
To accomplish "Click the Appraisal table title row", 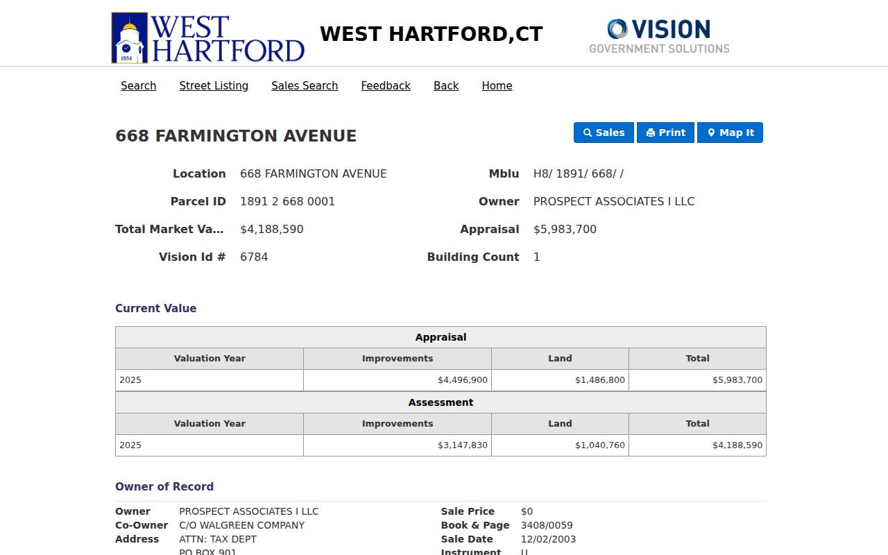I will click(x=441, y=337).
